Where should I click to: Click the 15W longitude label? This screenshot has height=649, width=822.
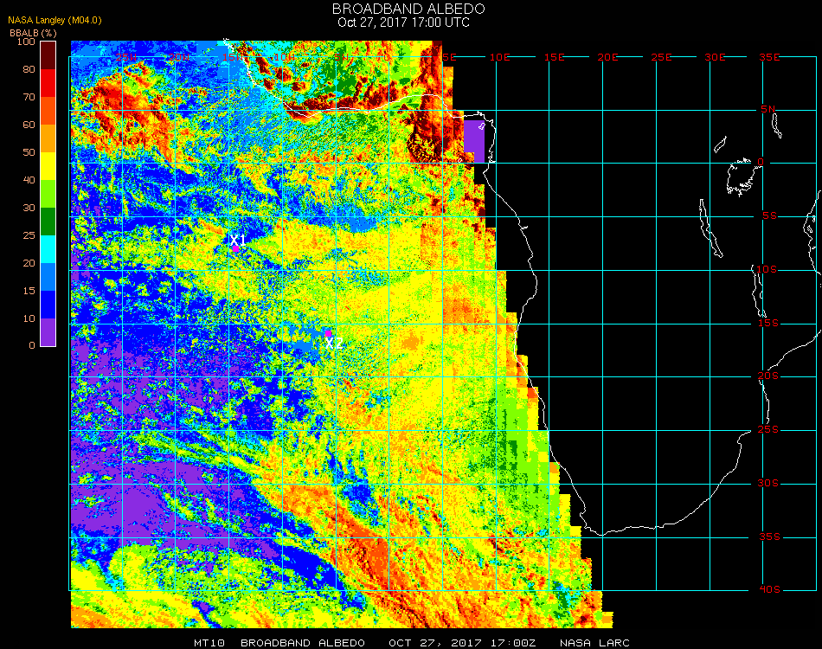pos(233,57)
